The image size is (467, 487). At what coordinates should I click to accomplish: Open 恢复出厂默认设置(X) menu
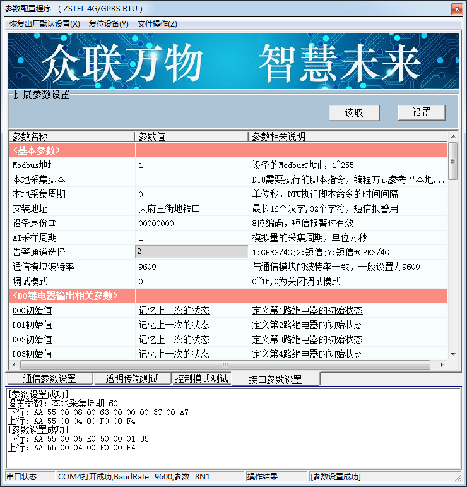pos(45,24)
